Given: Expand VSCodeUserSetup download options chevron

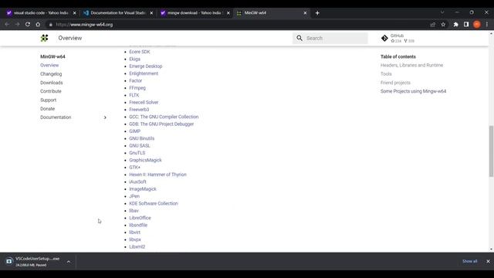Looking at the screenshot, I should click(69, 262).
